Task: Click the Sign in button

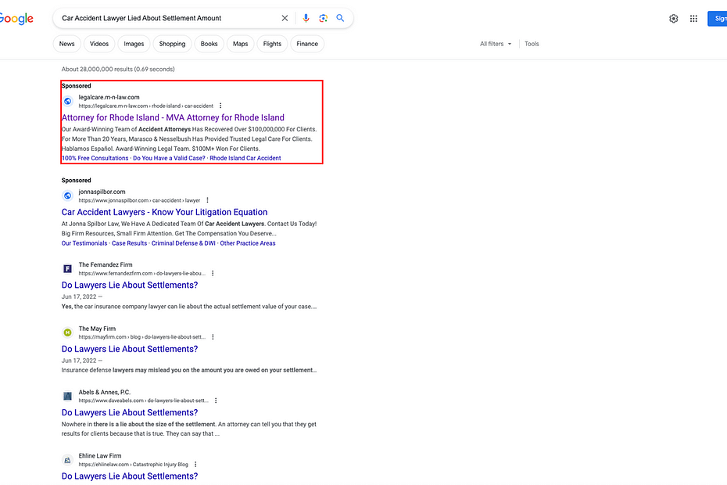Action: pyautogui.click(x=718, y=19)
